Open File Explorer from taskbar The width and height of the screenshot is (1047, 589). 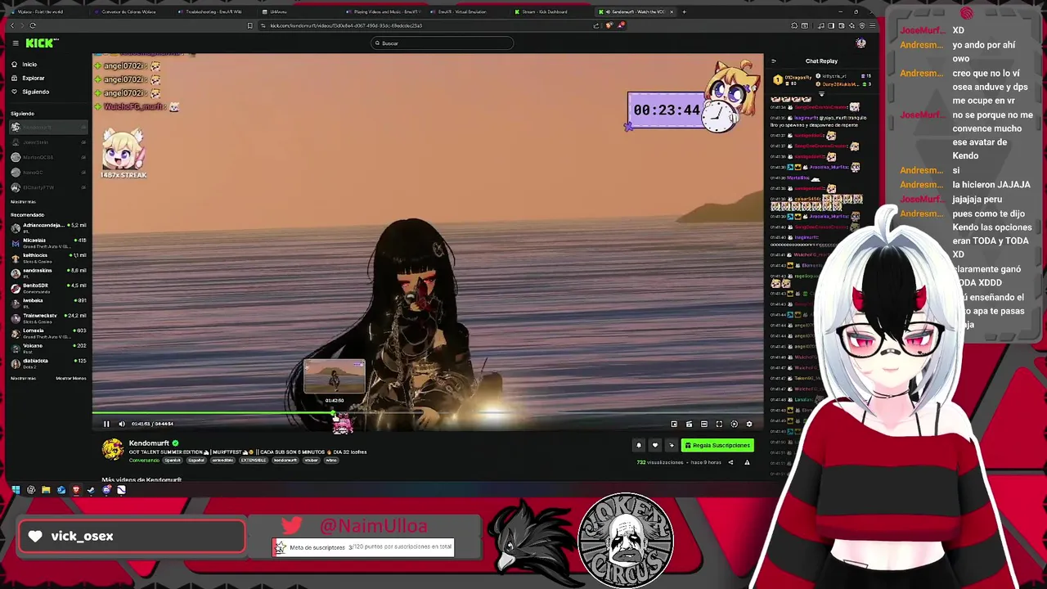[46, 490]
